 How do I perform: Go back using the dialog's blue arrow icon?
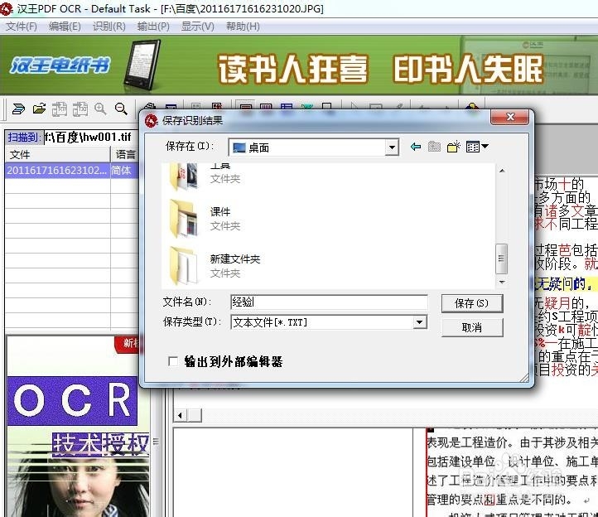point(416,147)
